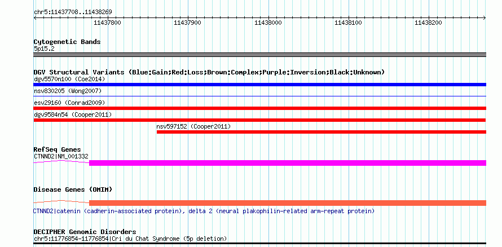Click ruler position 11437900
This screenshot has width=502, height=247.
point(188,23)
